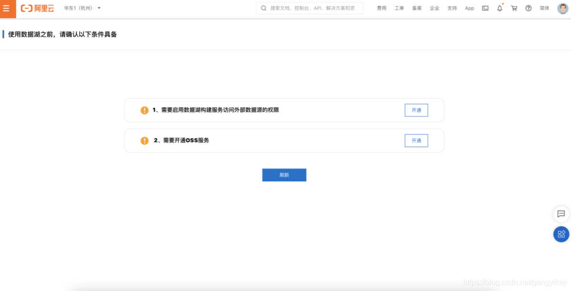Click the warning icon next to condition 1
The image size is (571, 291).
tap(144, 110)
